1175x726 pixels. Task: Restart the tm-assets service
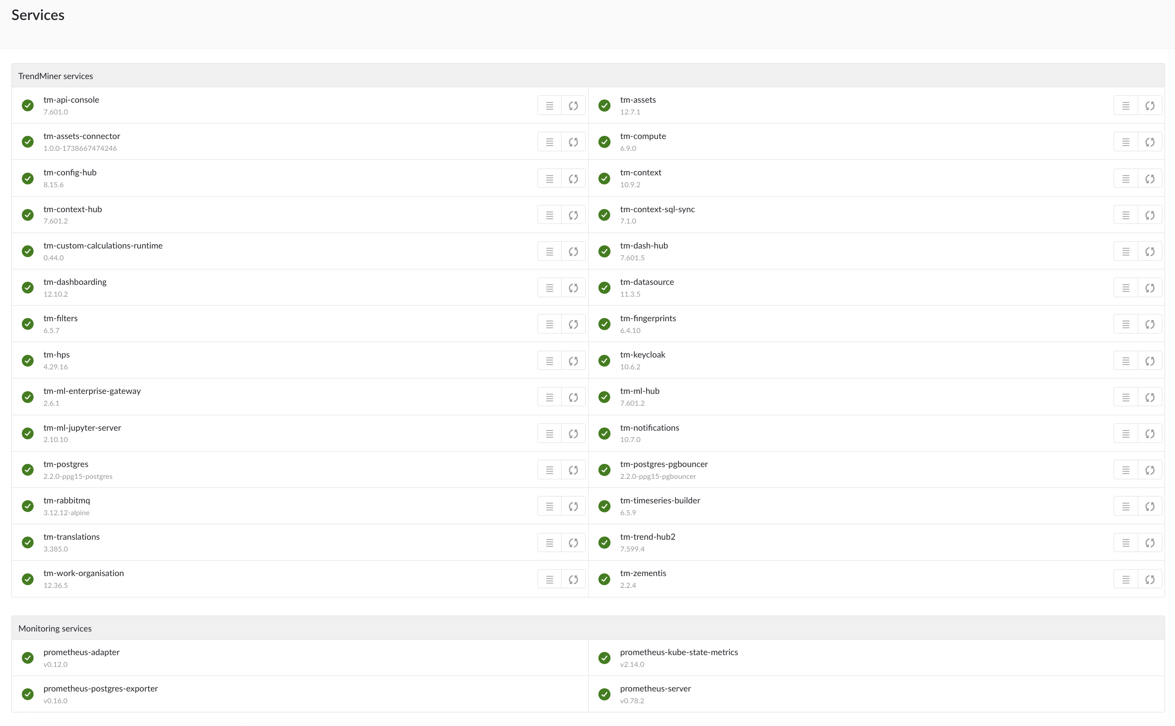[1150, 106]
